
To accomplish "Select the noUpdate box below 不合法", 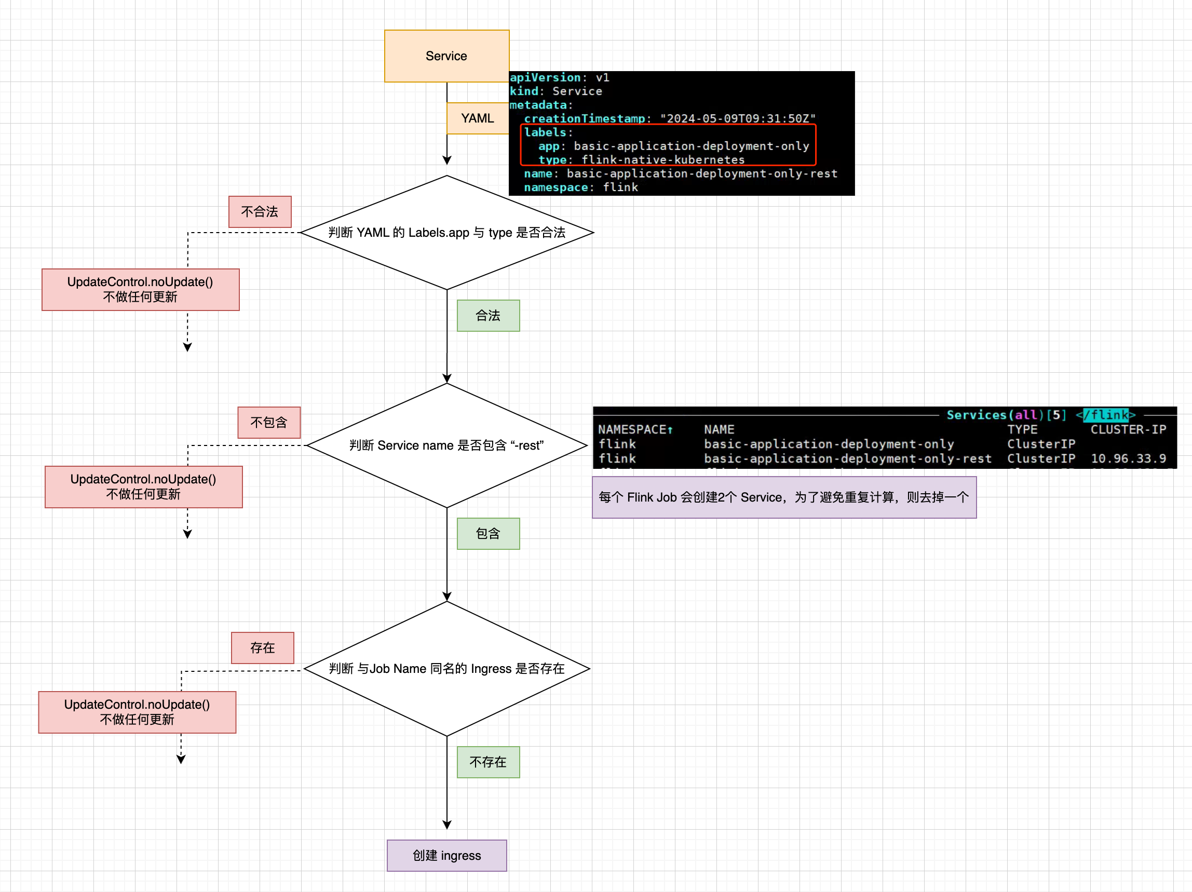I will click(141, 289).
